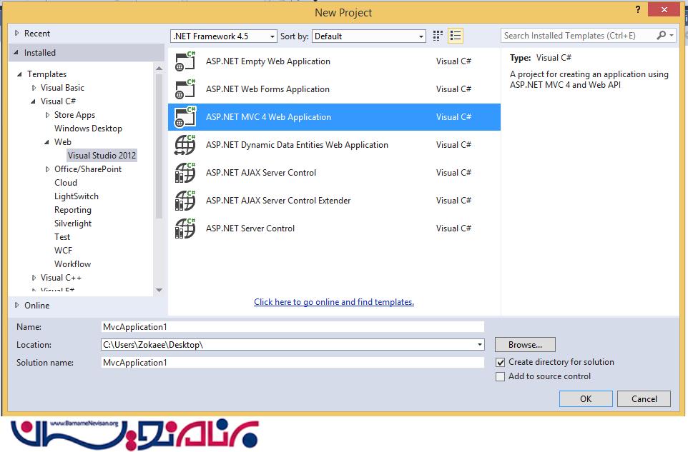This screenshot has width=688, height=452.
Task: Click the project Name text field
Action: click(x=293, y=327)
